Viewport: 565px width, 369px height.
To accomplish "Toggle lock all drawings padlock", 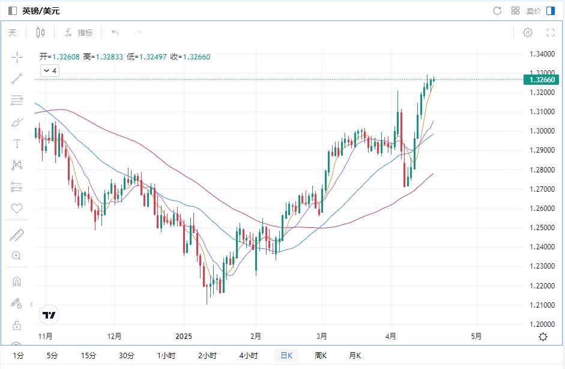I will [17, 325].
